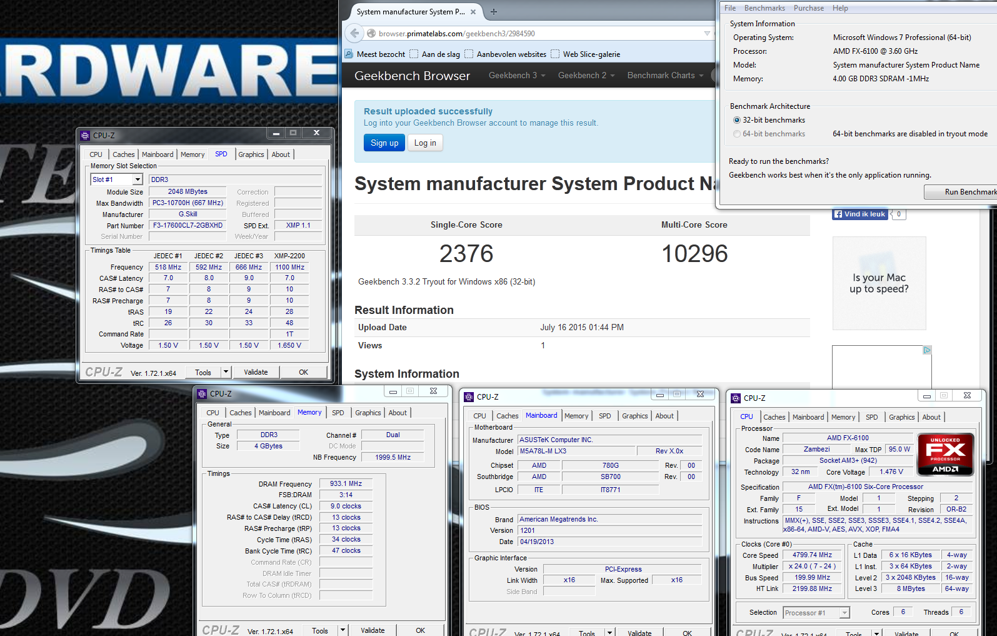Open the Meest bezocht bookmark icon
Viewport: 997px width, 636px height.
[349, 54]
